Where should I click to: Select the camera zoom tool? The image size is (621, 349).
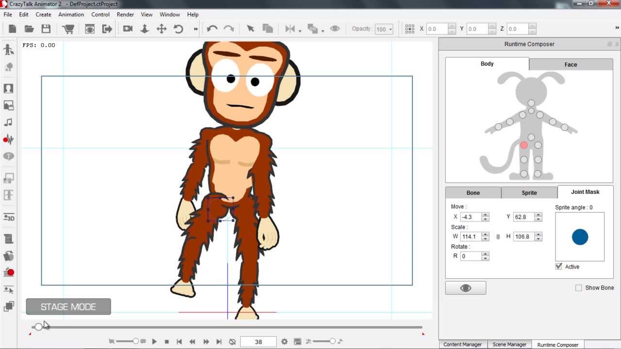145,29
